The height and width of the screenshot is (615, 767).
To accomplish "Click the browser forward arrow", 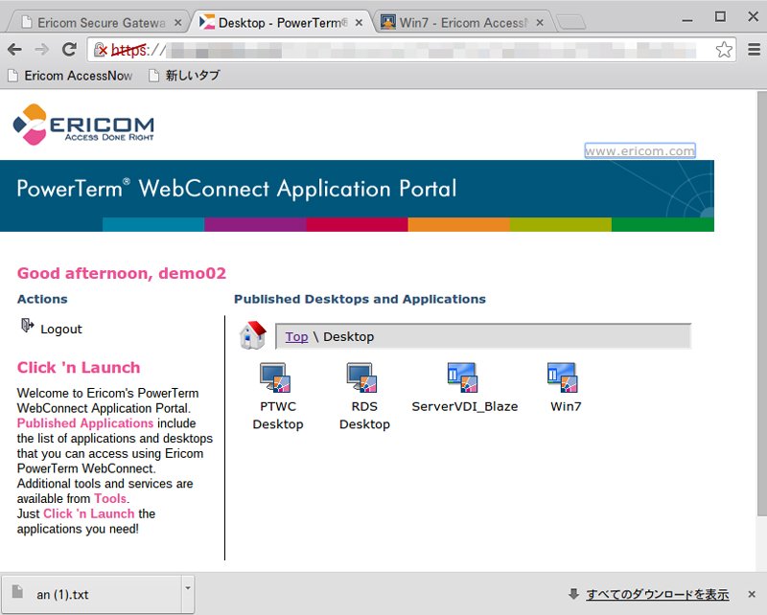I will (42, 49).
